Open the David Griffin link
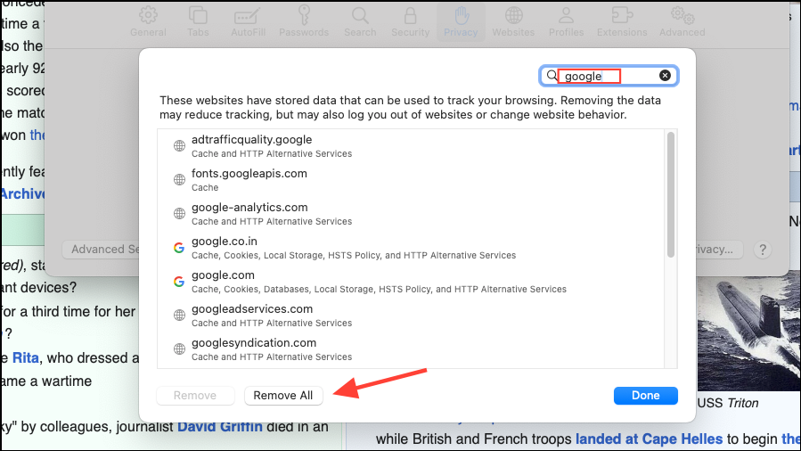Image resolution: width=801 pixels, height=451 pixels. [x=220, y=426]
